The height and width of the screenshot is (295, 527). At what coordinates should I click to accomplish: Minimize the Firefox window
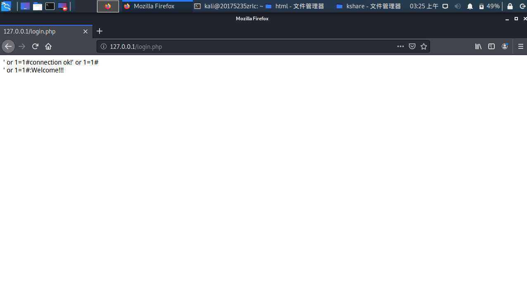point(507,19)
